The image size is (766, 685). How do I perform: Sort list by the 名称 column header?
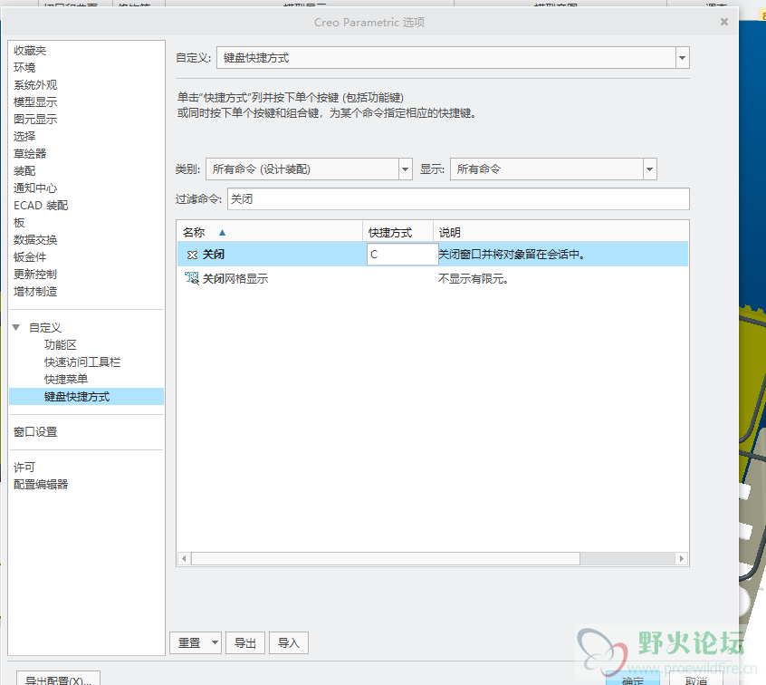[x=270, y=232]
